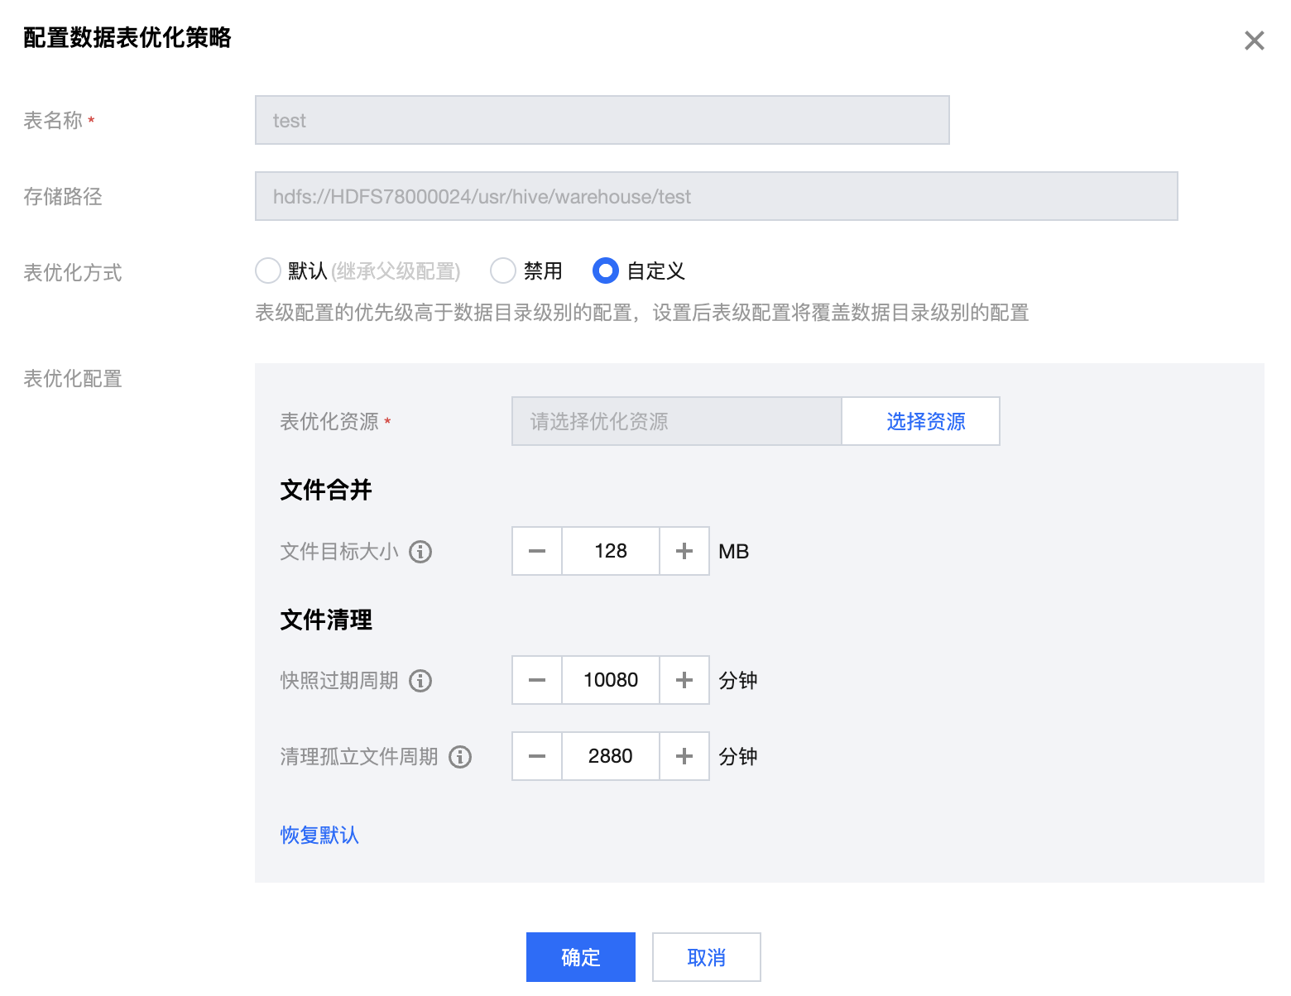Decrease 快照过期周期 using minus button

[x=537, y=680]
